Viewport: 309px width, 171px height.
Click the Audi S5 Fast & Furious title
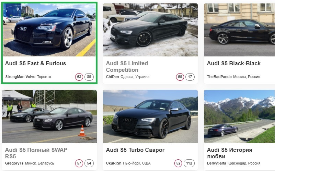(36, 64)
